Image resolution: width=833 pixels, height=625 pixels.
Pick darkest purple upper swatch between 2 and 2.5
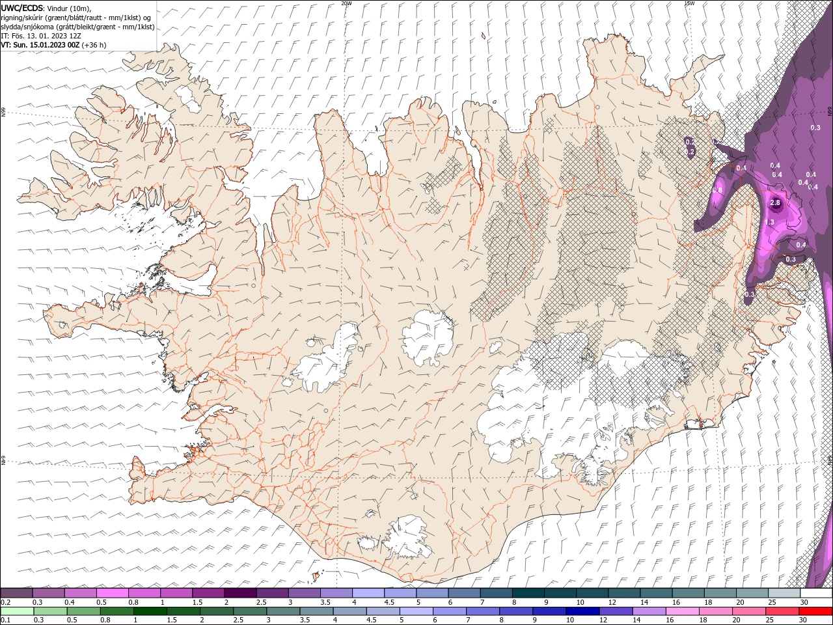(239, 593)
